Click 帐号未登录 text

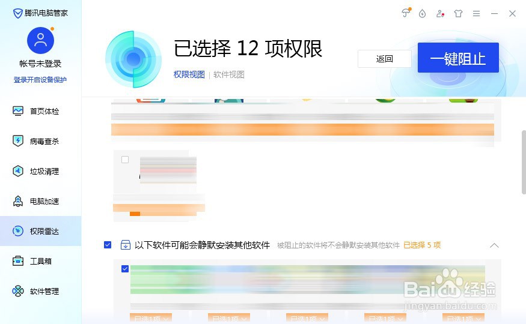tap(40, 64)
